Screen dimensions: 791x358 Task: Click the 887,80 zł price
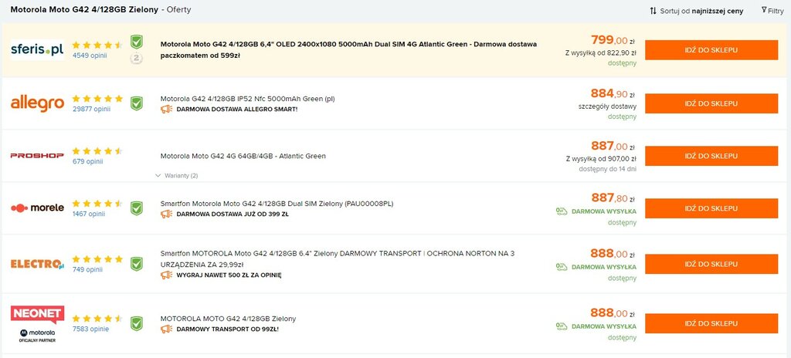(613, 198)
